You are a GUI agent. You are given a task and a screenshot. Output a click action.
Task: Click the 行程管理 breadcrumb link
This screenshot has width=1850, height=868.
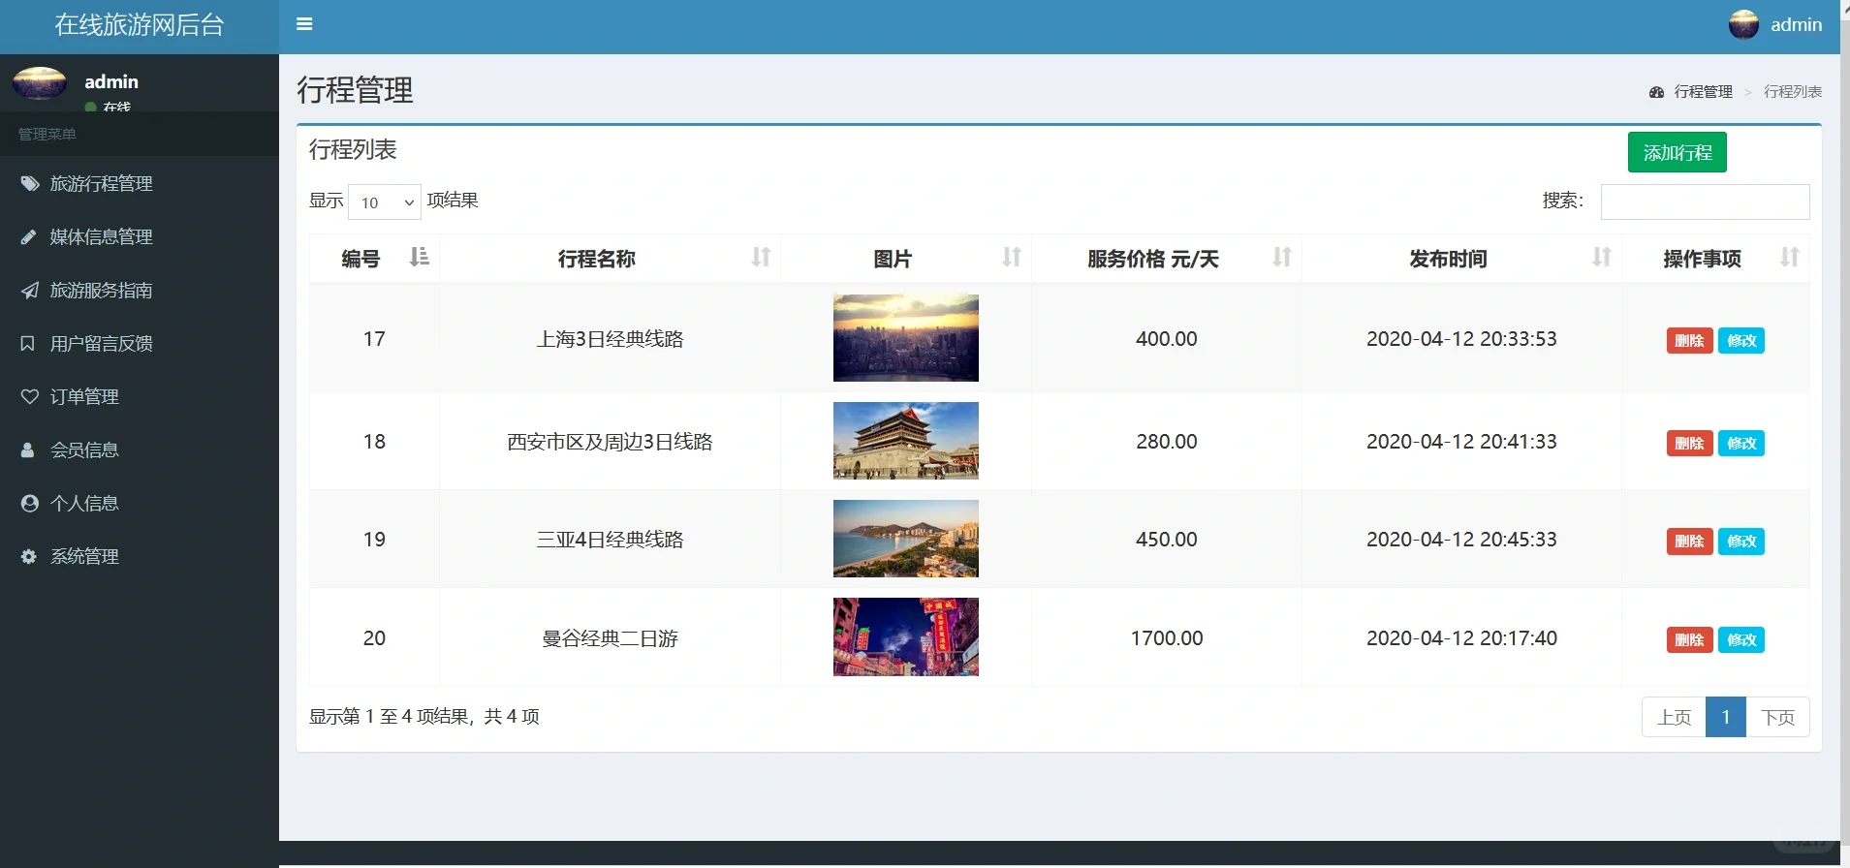pyautogui.click(x=1703, y=92)
